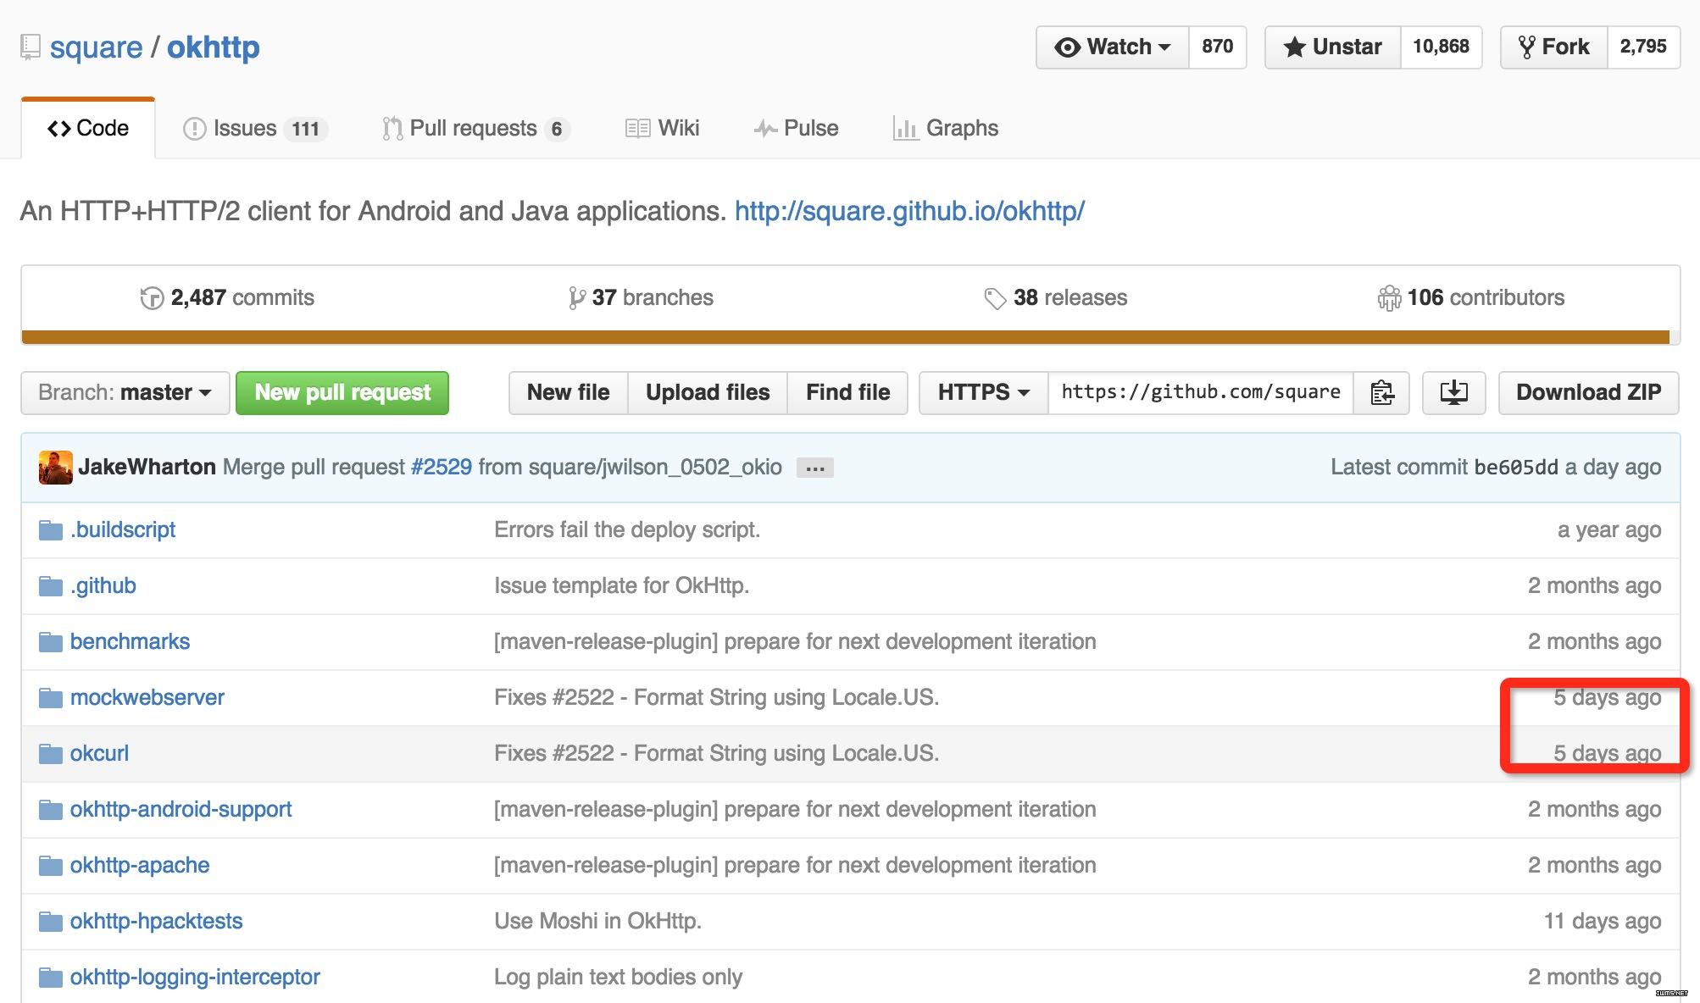Click the folder icon next to .buildscript
1700x1003 pixels.
point(51,530)
